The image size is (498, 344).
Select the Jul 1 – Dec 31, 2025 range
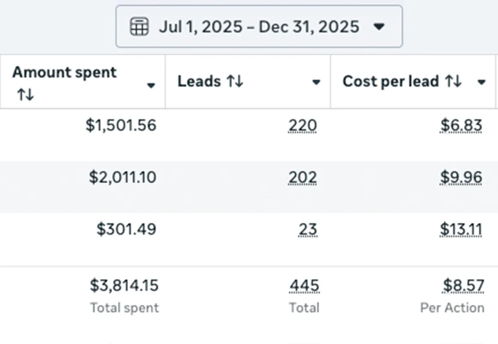pyautogui.click(x=259, y=27)
